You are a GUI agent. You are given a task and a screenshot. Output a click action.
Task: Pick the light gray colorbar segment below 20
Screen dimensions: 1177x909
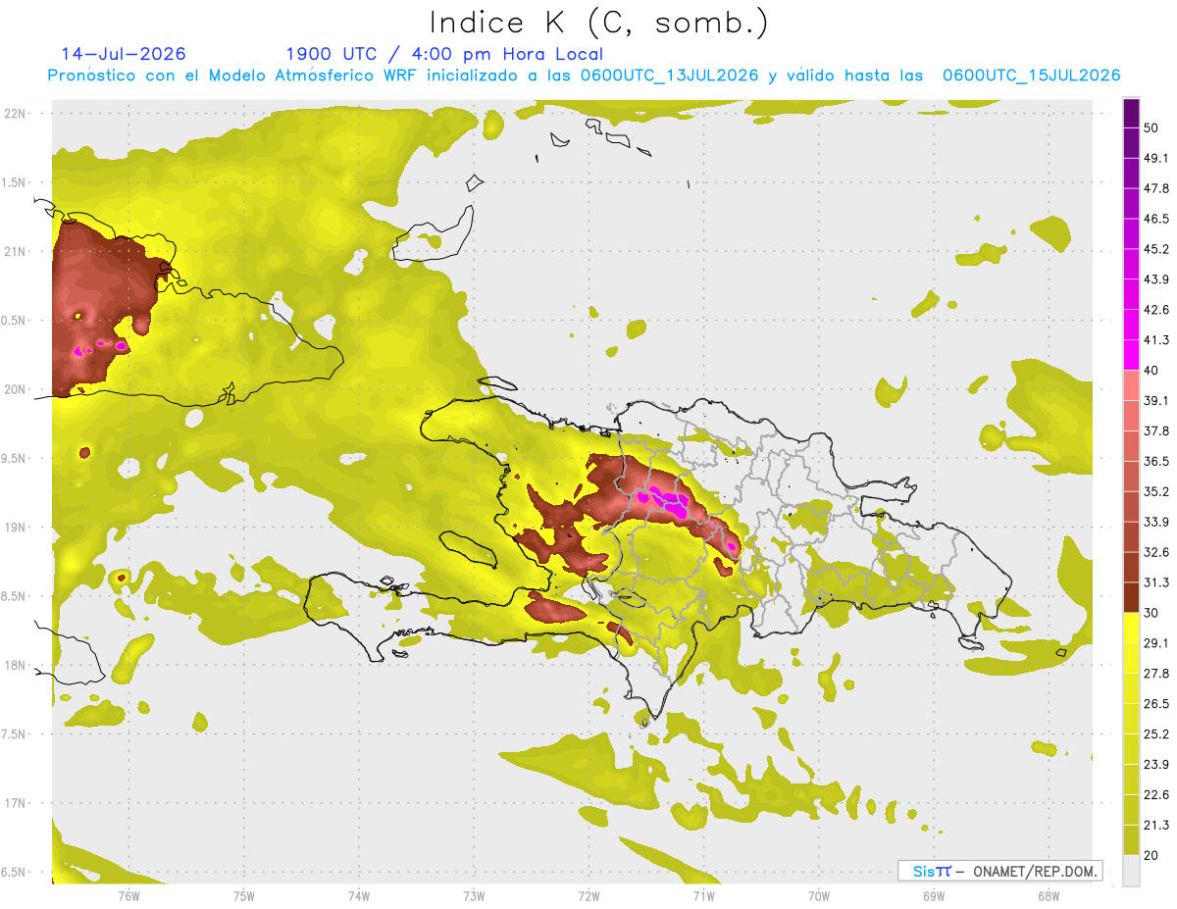point(1131,870)
